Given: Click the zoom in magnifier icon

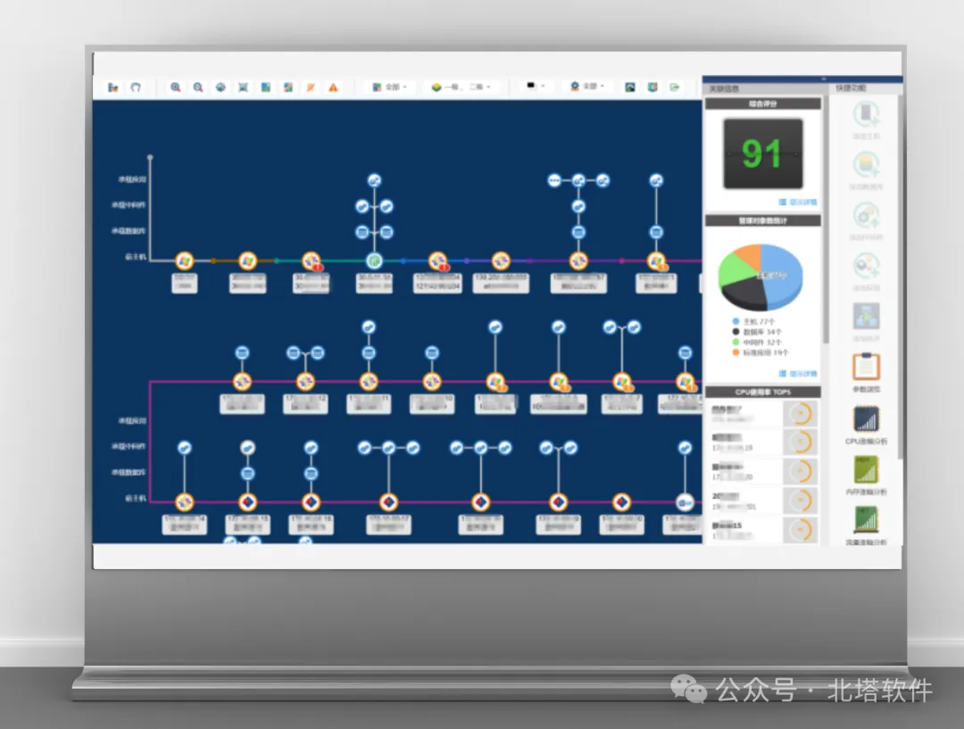Looking at the screenshot, I should pyautogui.click(x=175, y=87).
